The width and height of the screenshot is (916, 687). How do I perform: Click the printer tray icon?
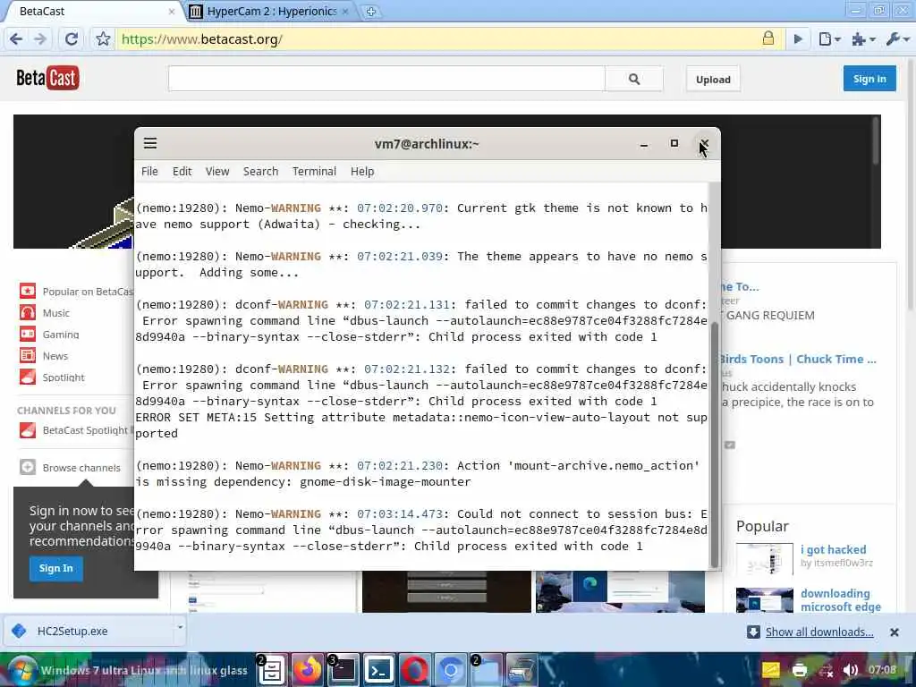click(x=799, y=670)
